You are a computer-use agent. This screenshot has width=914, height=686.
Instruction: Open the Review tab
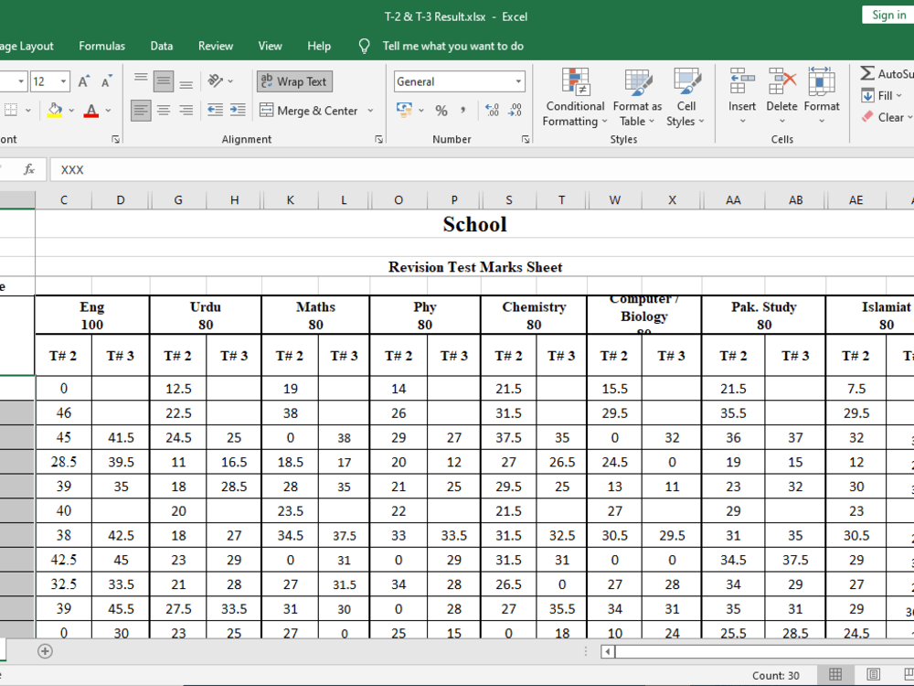tap(216, 46)
